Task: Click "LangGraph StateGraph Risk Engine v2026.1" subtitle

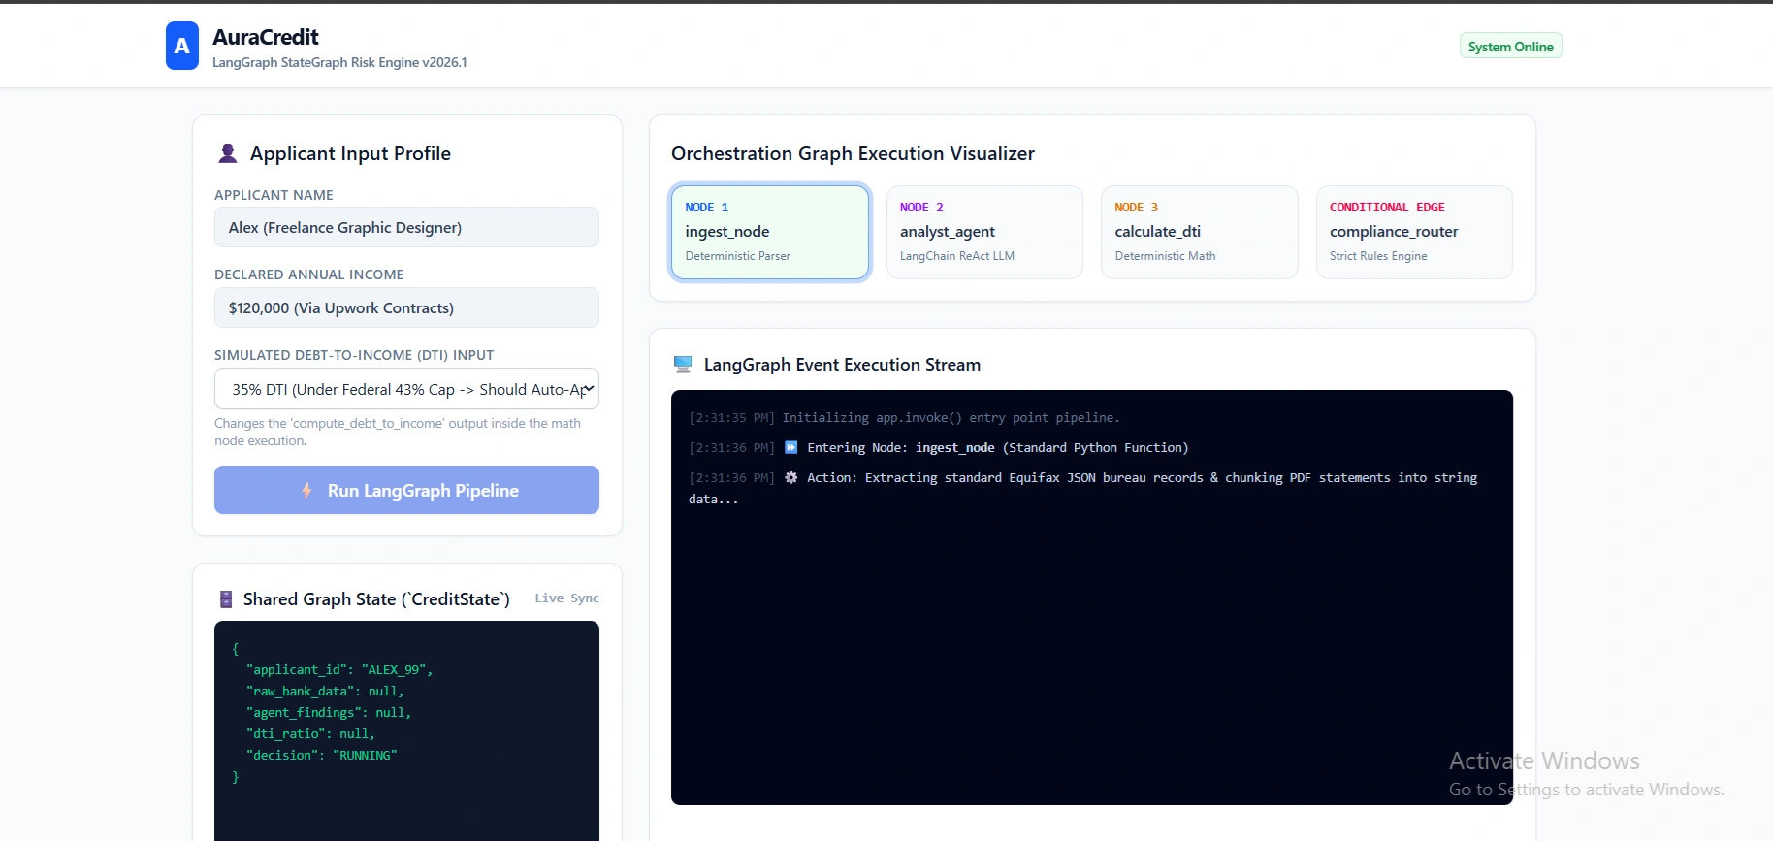Action: pyautogui.click(x=339, y=62)
